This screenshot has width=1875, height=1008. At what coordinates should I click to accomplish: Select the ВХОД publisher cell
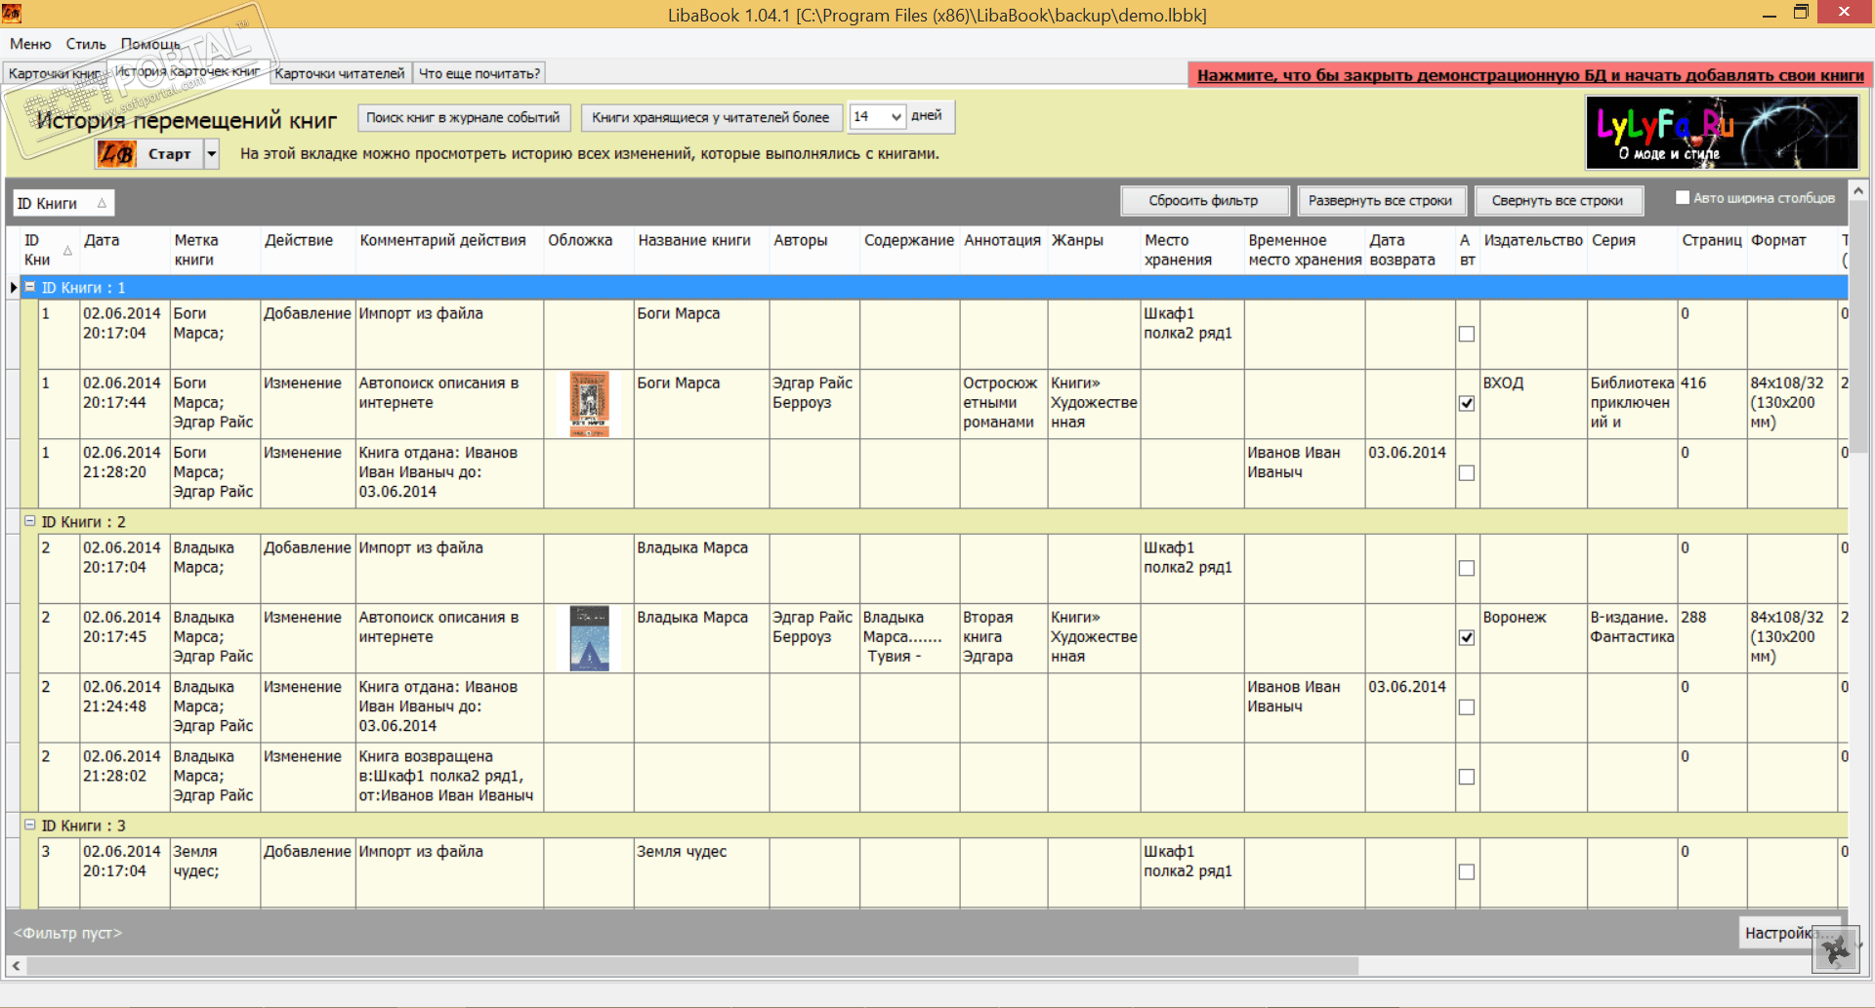1533,404
